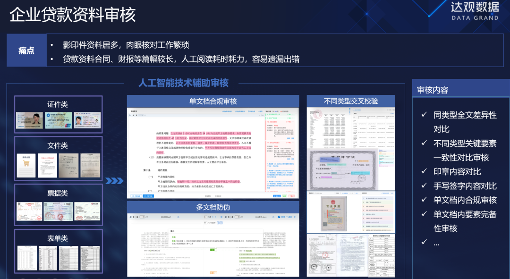This screenshot has height=279, width=510.
Task: Select the bank card image under 证件类
Action: 59,120
